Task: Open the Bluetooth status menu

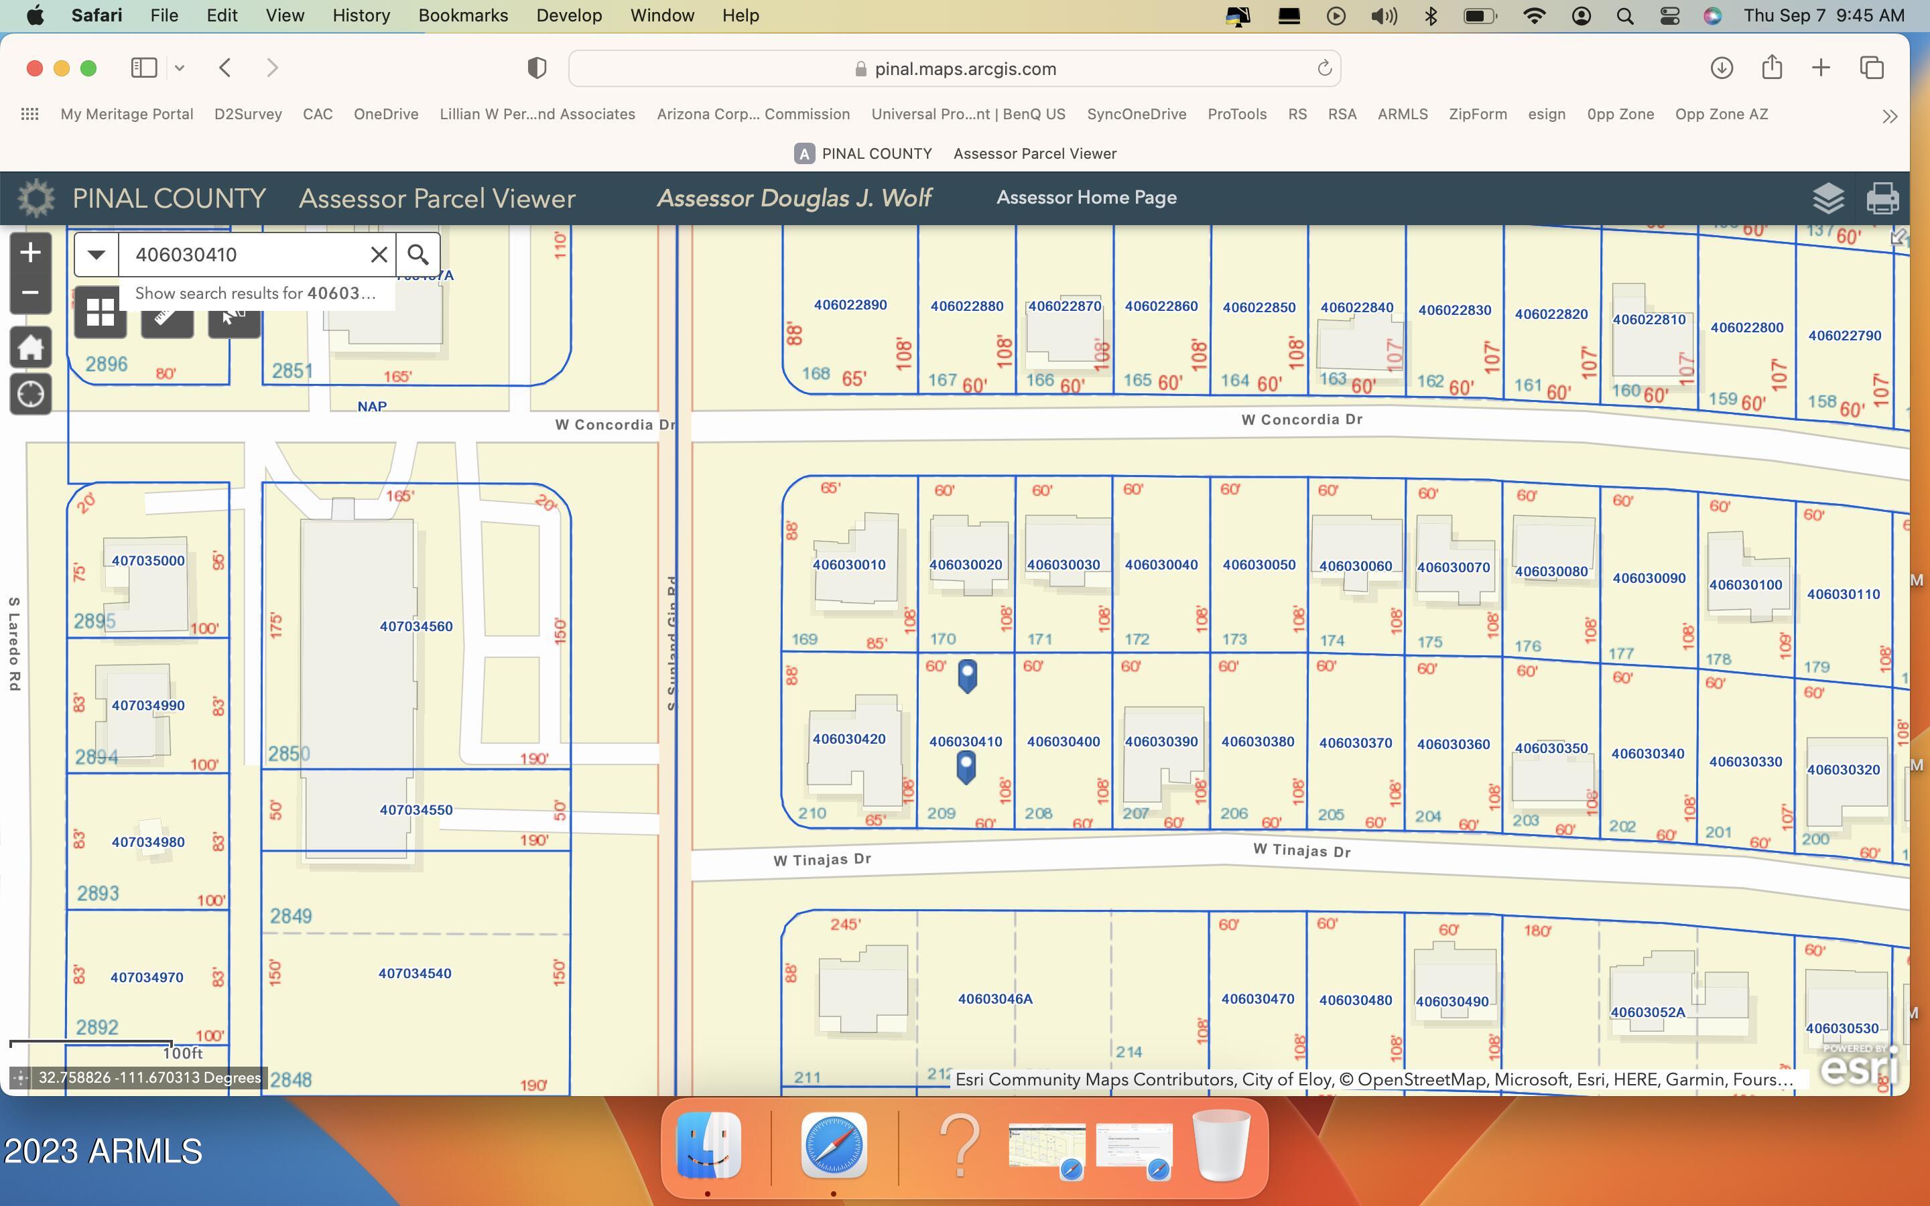Action: click(1431, 16)
